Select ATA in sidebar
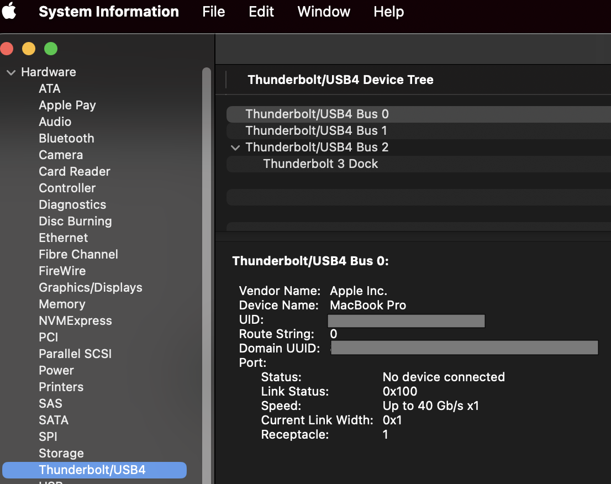 50,88
